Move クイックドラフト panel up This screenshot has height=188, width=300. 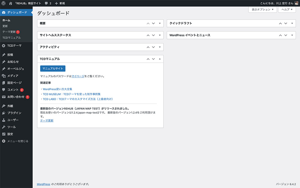point(280,23)
